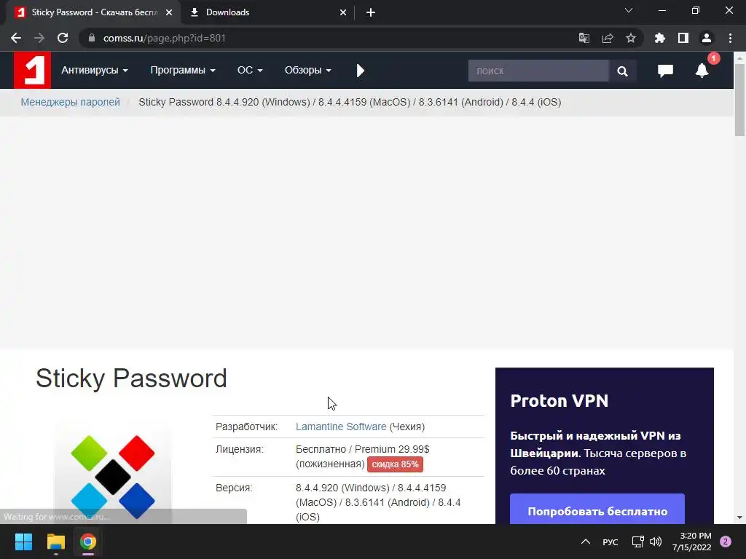Expand the Антивирусы menu
The height and width of the screenshot is (559, 746).
tap(95, 71)
